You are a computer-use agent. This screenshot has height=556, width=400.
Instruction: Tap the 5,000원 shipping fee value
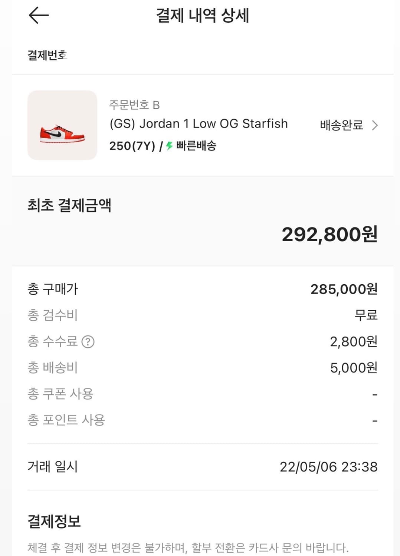pyautogui.click(x=354, y=368)
